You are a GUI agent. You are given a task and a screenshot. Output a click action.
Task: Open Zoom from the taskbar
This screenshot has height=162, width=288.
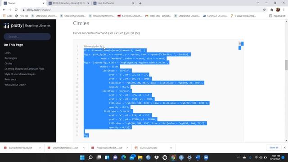tap(206, 157)
